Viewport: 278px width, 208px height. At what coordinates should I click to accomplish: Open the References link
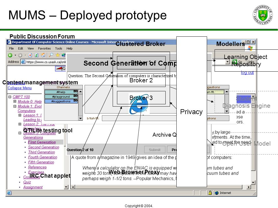(37, 167)
